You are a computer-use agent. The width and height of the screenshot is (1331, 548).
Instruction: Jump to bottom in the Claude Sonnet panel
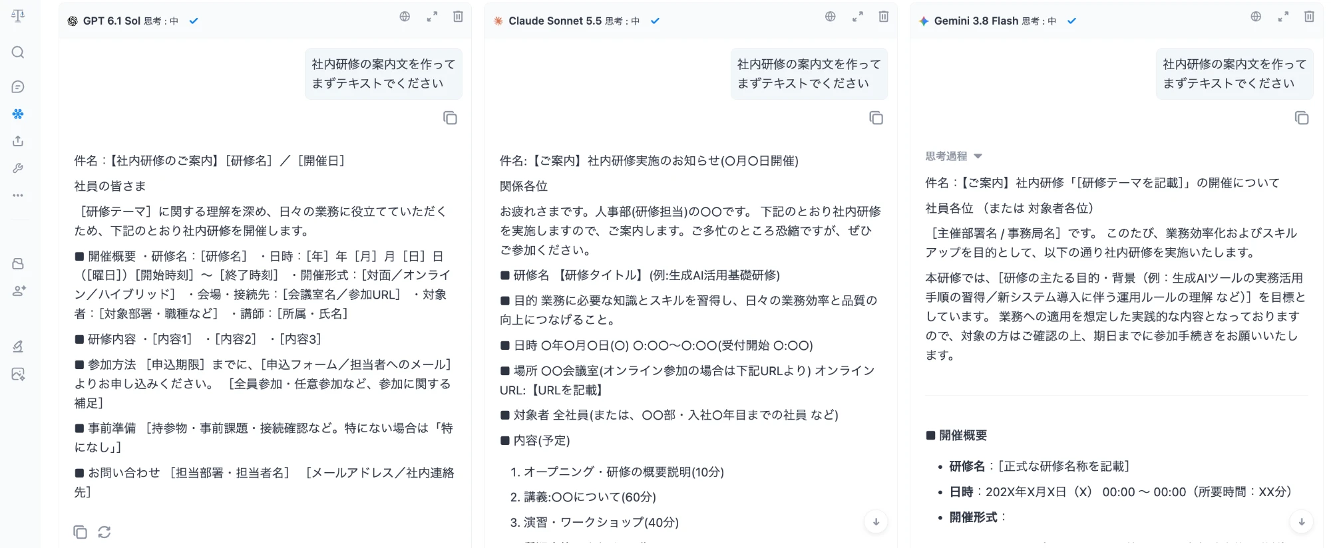(x=876, y=522)
